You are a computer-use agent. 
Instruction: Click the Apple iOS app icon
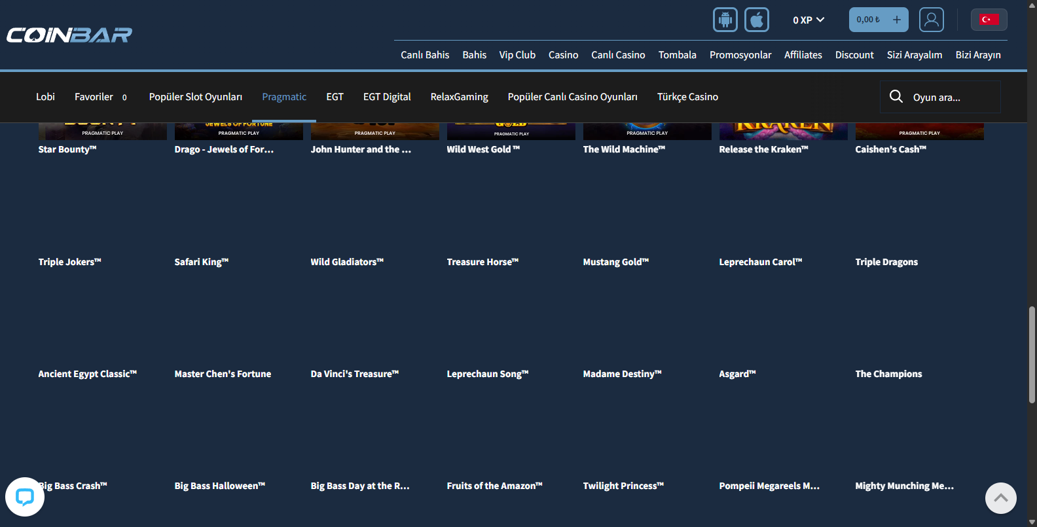click(756, 20)
